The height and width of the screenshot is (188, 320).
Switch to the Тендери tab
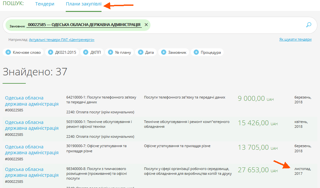pyautogui.click(x=44, y=4)
